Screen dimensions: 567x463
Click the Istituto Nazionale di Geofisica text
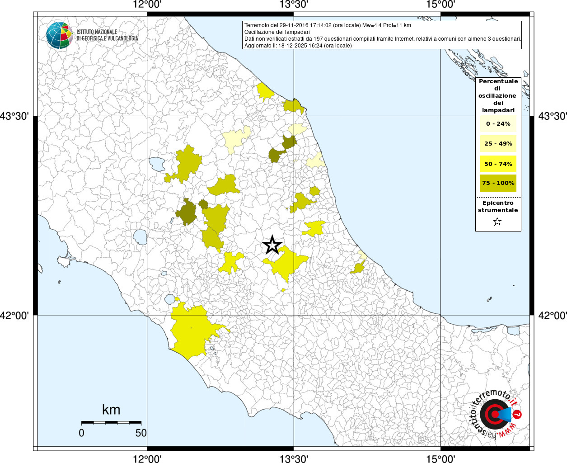(107, 35)
